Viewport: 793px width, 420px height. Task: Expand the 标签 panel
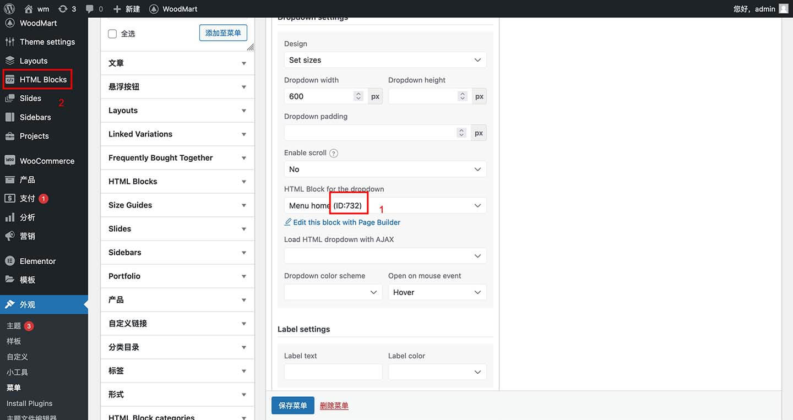click(x=177, y=371)
